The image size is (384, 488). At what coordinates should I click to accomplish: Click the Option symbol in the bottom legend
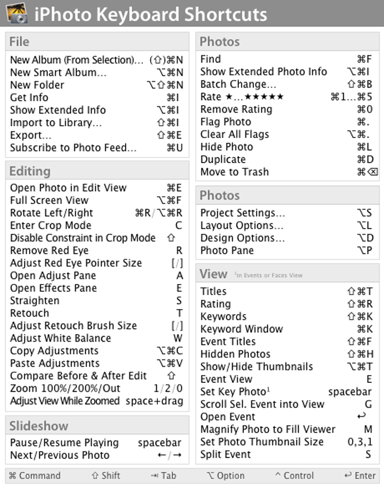210,476
